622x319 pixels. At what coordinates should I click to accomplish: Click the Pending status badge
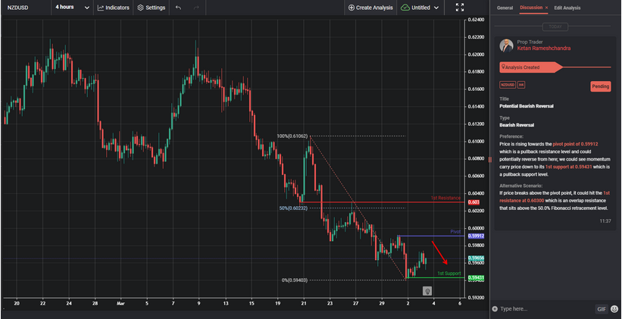[x=601, y=86]
